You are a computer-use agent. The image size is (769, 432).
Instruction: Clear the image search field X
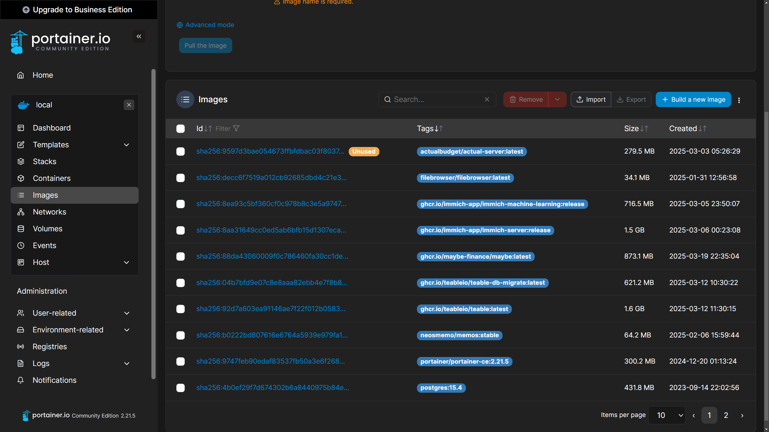pyautogui.click(x=487, y=99)
